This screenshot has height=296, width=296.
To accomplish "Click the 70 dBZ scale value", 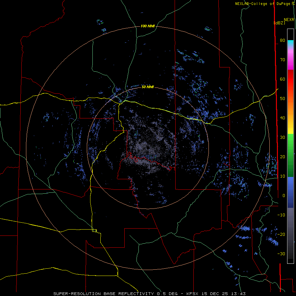I will click(x=283, y=60).
